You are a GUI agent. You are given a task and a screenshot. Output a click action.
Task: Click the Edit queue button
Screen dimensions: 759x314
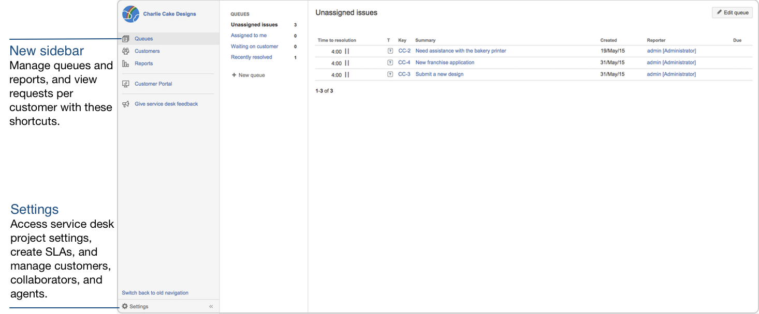[732, 12]
